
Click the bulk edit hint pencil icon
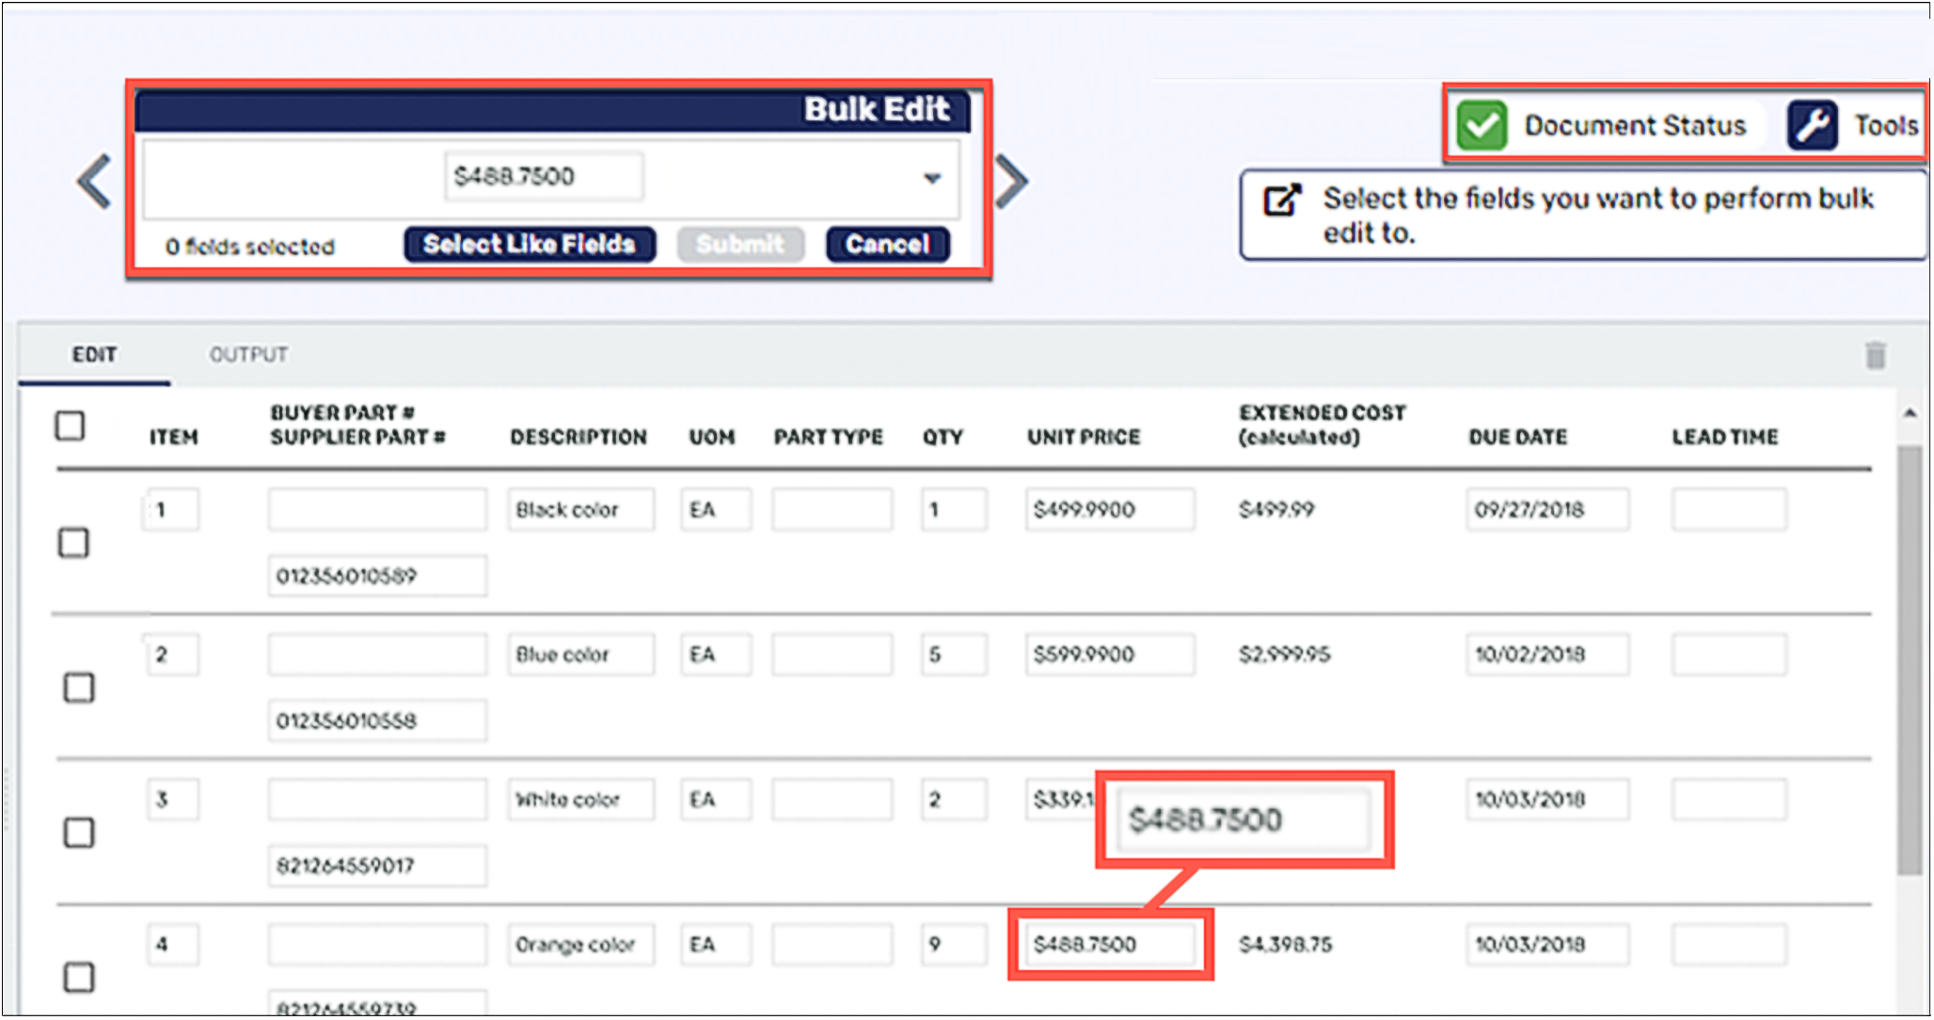pos(1282,199)
